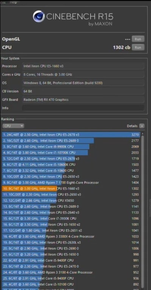Select the Cores x GHz field value

(83, 74)
